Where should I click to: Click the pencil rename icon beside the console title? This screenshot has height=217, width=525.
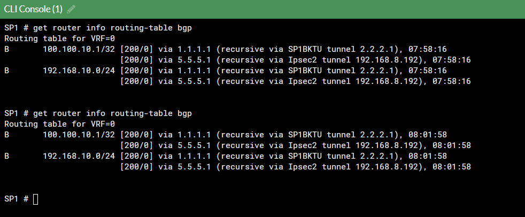pos(72,9)
